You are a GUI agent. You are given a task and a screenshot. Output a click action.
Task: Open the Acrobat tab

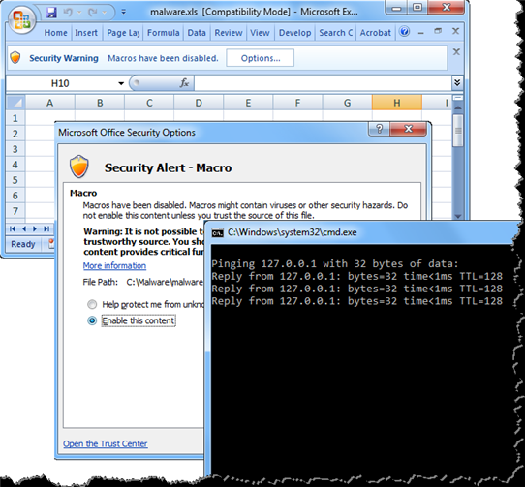pos(375,33)
